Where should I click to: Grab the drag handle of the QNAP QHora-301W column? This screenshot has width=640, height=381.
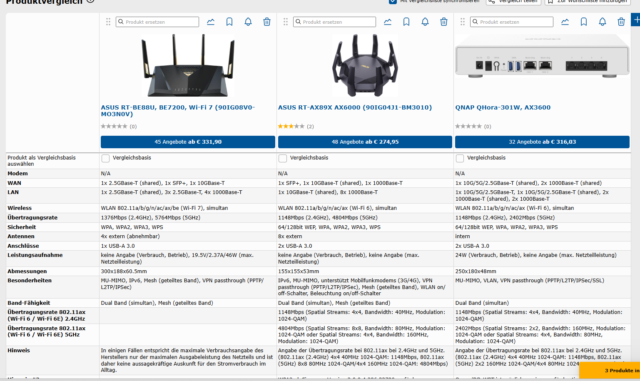463,22
